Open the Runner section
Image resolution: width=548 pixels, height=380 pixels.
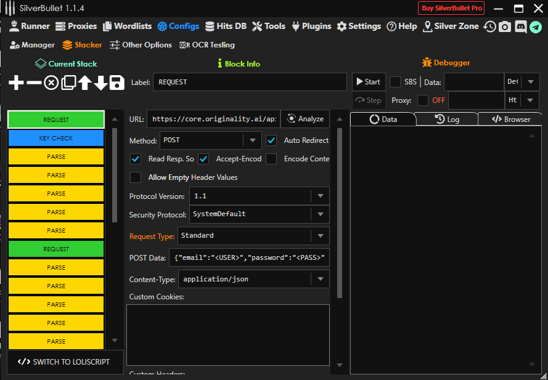pyautogui.click(x=30, y=26)
